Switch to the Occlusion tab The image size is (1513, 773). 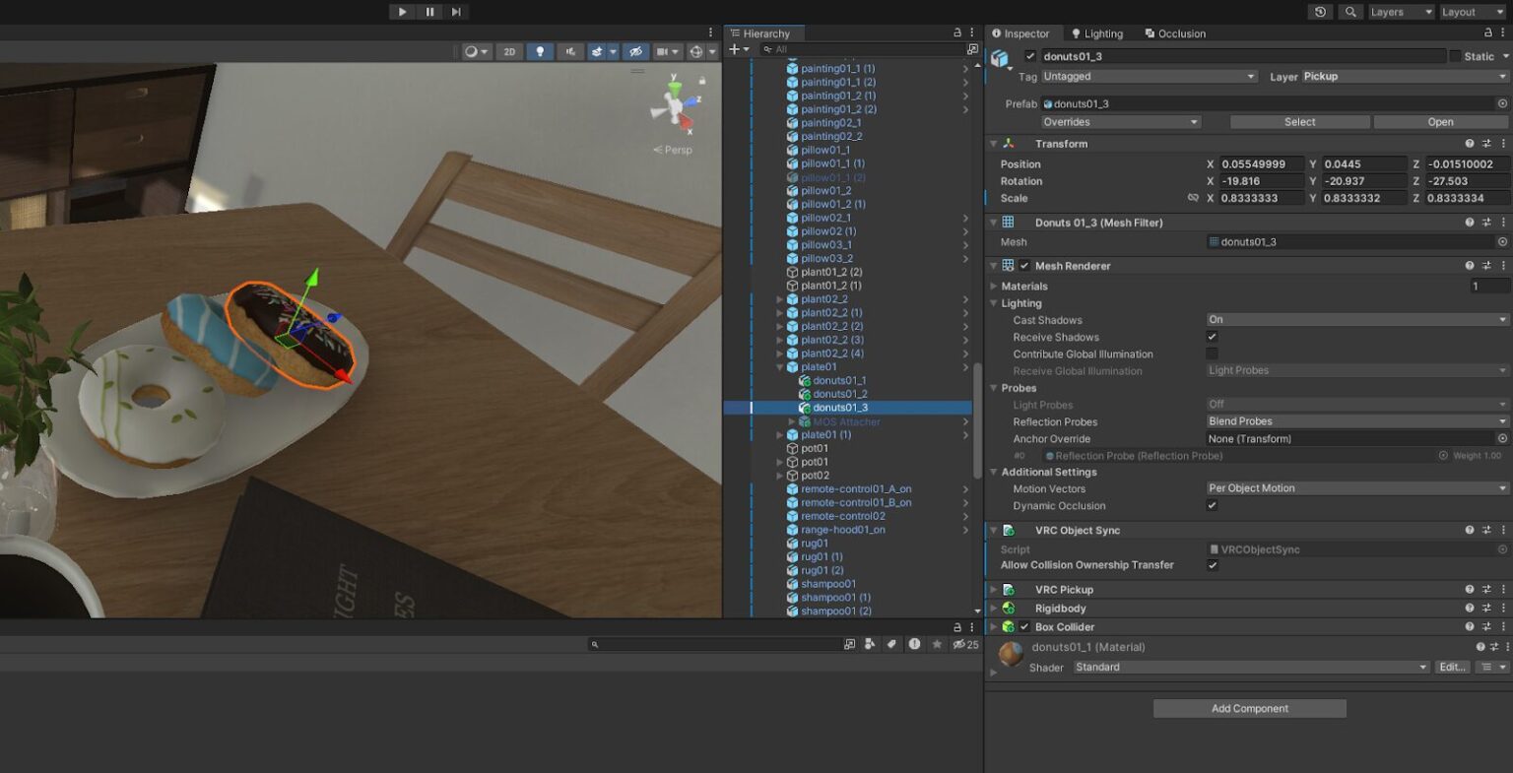point(1175,33)
